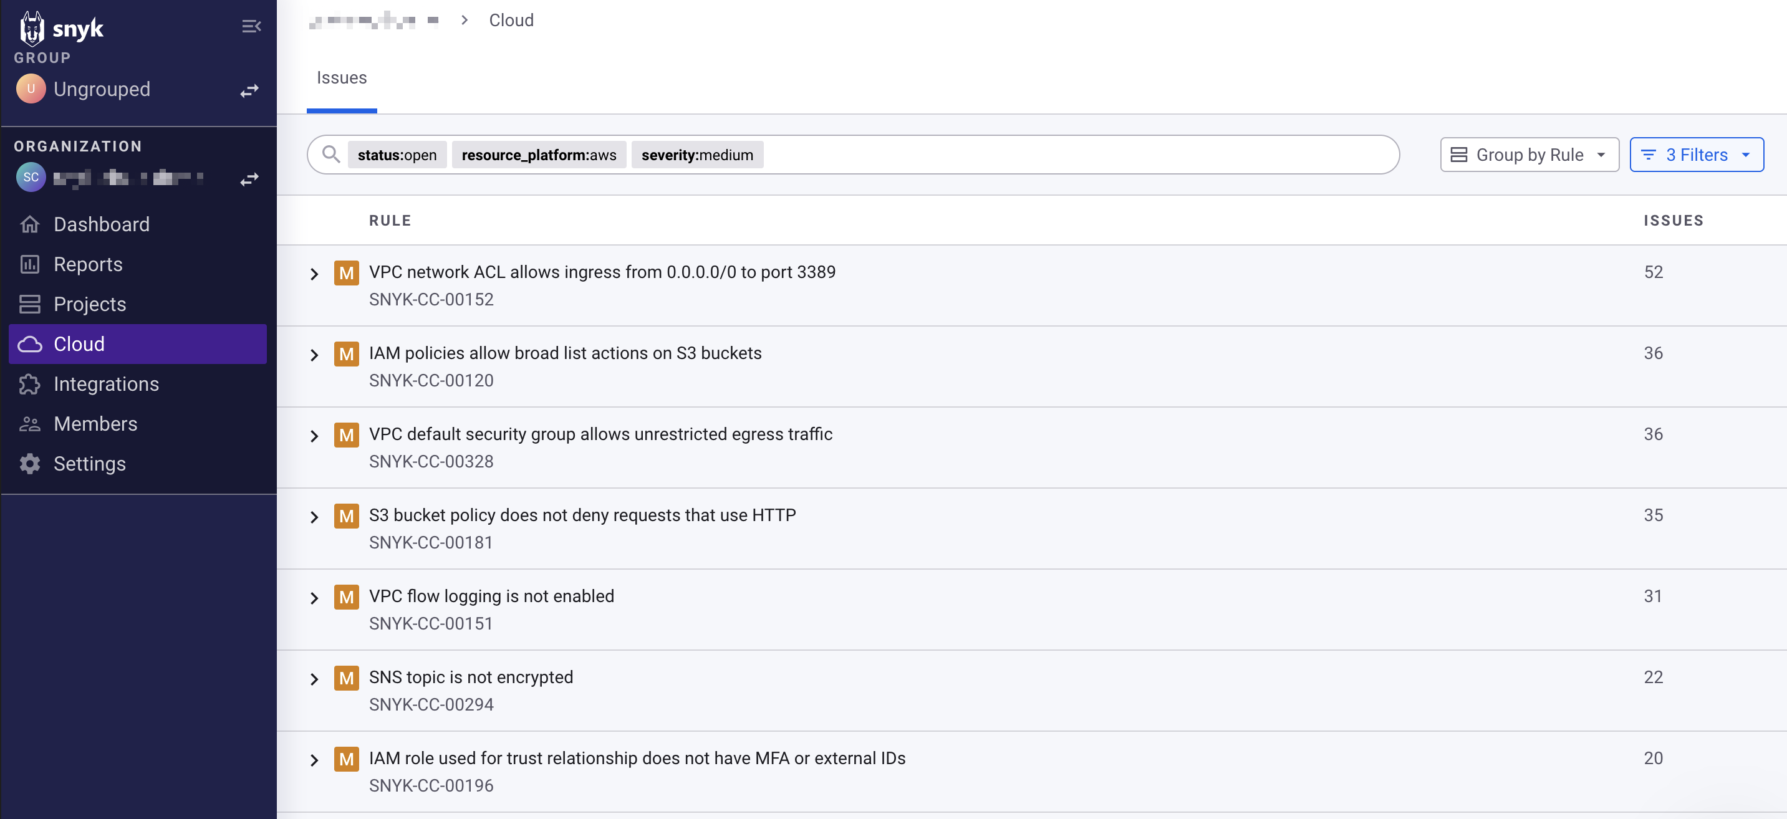
Task: Click the organization switch arrows icon
Action: (249, 179)
